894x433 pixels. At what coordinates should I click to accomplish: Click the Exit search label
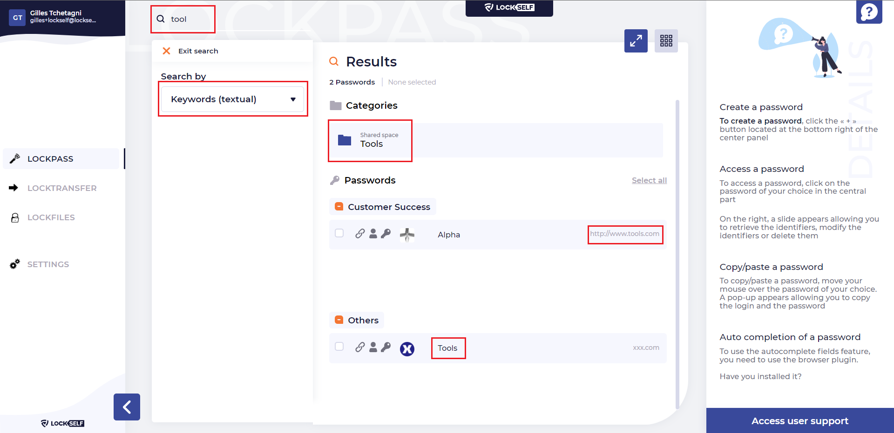(x=198, y=51)
